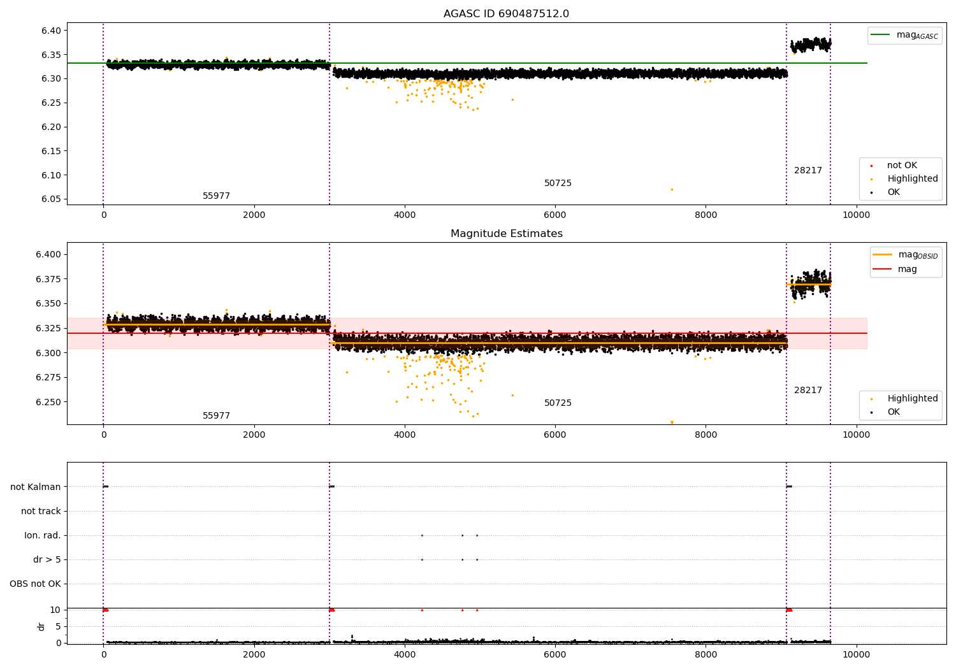
Task: Click the title "AGASC ID 690487512.0"
Action: (506, 14)
